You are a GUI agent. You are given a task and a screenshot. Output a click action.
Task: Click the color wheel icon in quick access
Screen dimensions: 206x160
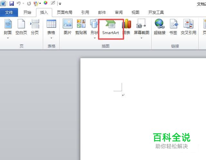(x=45, y=3)
